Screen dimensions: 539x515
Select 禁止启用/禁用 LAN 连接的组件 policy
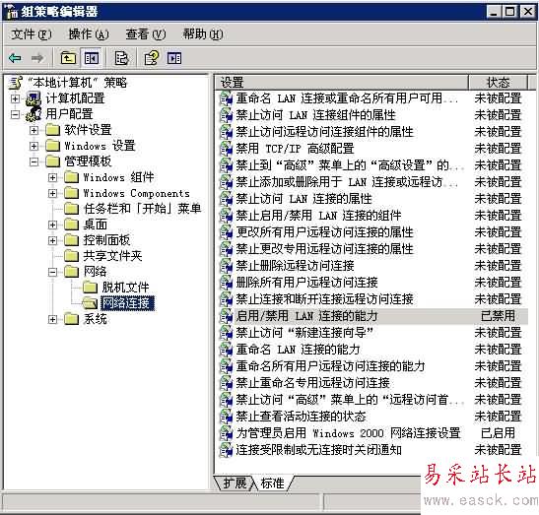click(318, 216)
